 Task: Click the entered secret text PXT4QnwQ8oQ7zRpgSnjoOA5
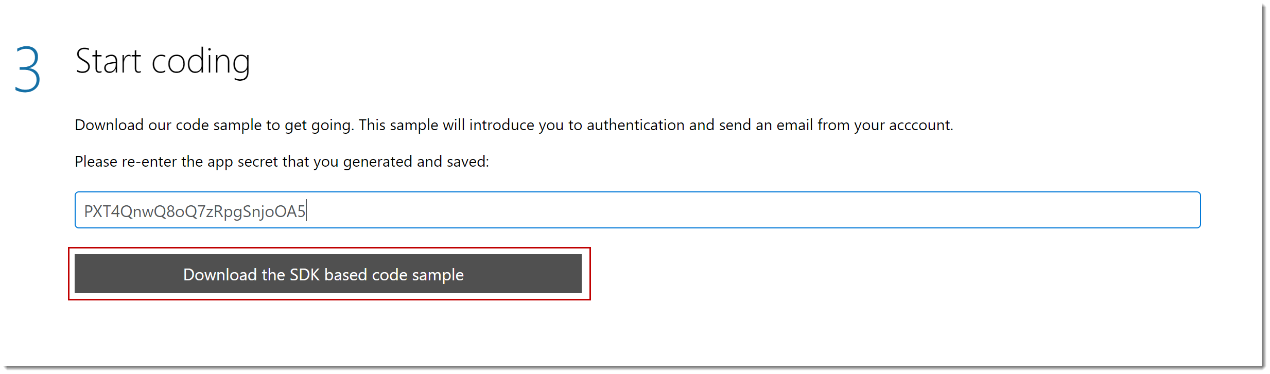[195, 211]
